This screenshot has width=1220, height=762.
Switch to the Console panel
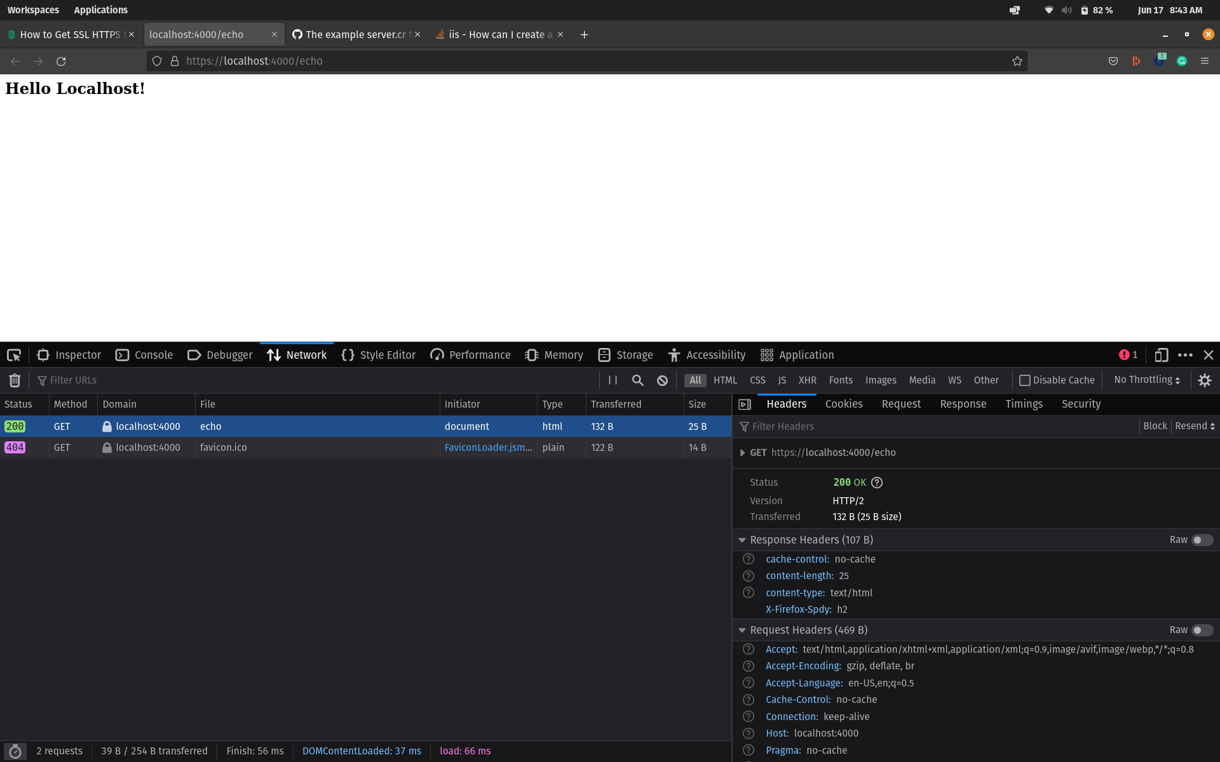[144, 355]
